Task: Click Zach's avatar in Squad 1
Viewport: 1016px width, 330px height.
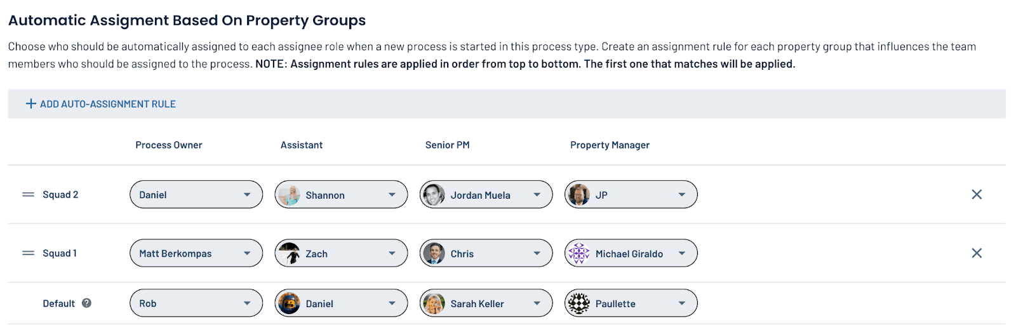Action: click(290, 253)
